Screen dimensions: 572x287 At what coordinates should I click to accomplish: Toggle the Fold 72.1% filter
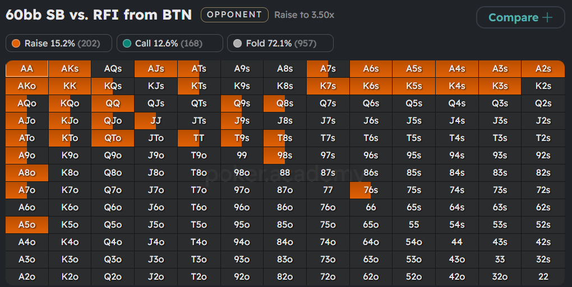tap(280, 43)
